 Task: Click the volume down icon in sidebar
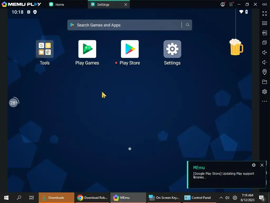pyautogui.click(x=264, y=62)
